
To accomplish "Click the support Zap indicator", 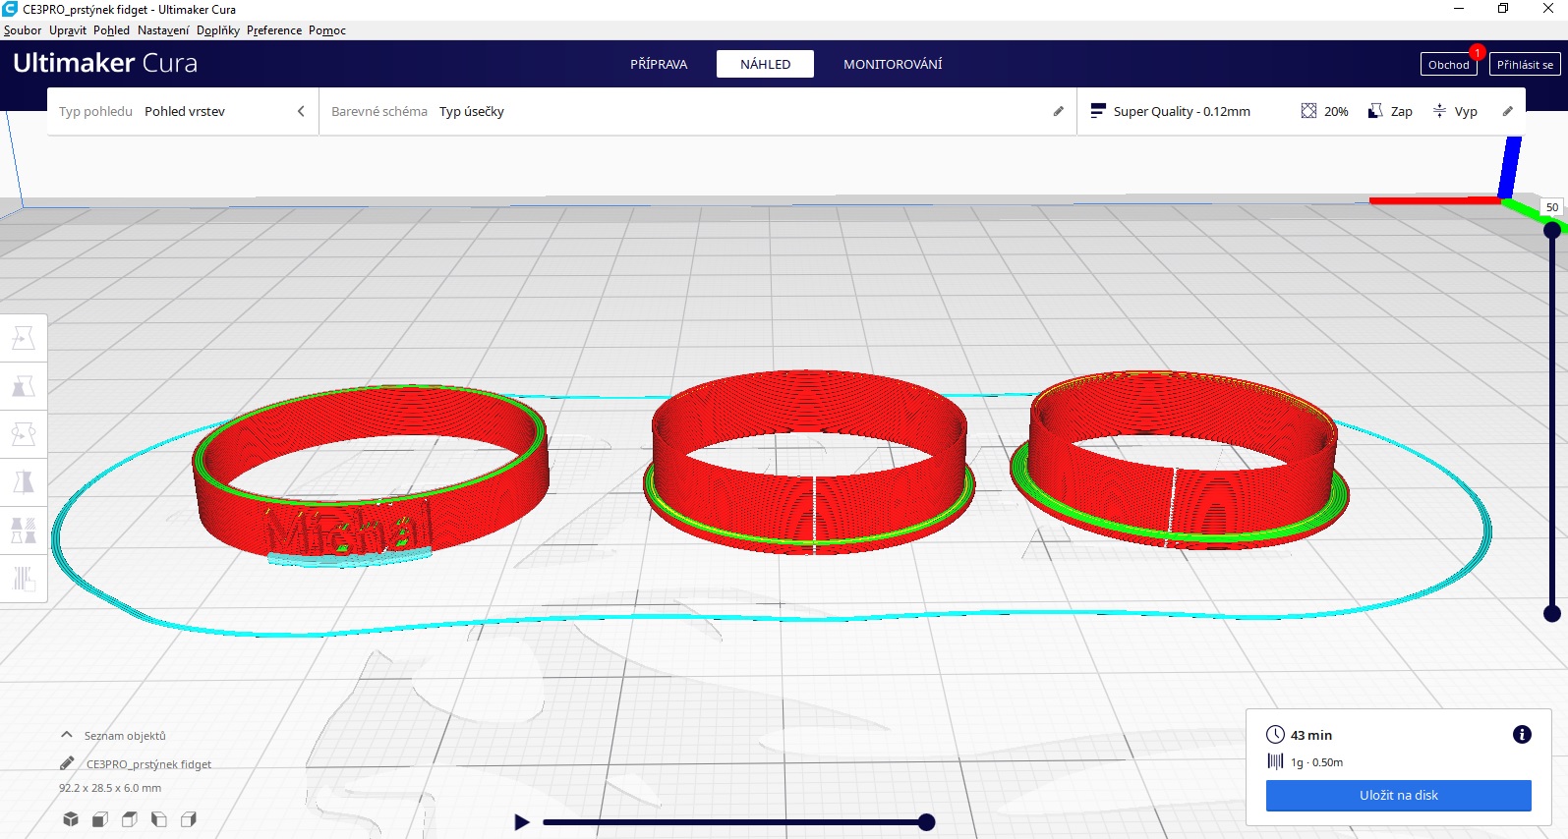I will pyautogui.click(x=1390, y=111).
